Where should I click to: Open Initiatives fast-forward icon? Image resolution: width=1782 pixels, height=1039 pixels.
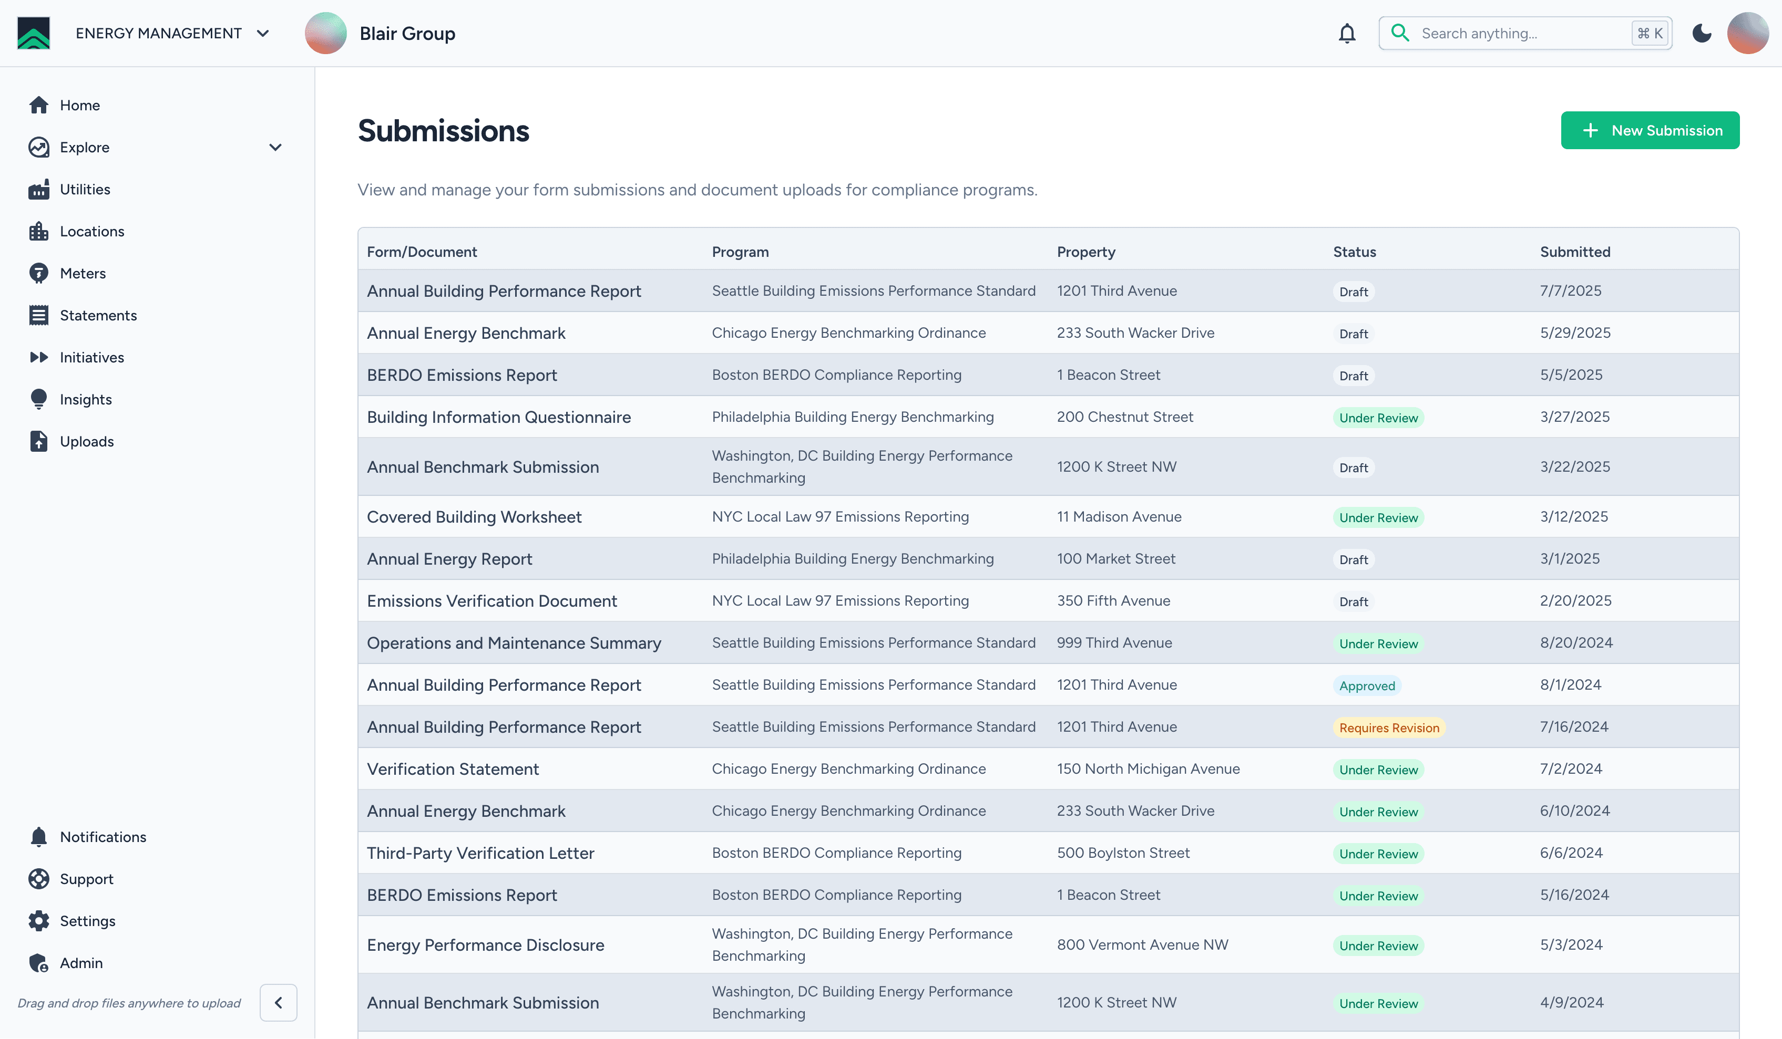[38, 358]
